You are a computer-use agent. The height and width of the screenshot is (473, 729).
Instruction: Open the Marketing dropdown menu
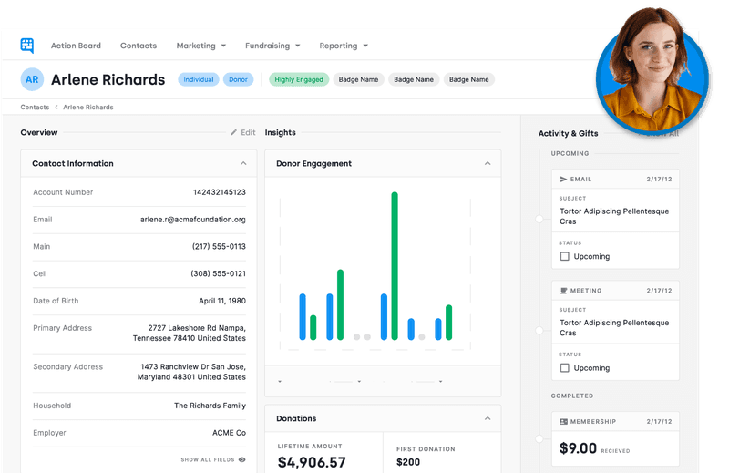coord(201,46)
